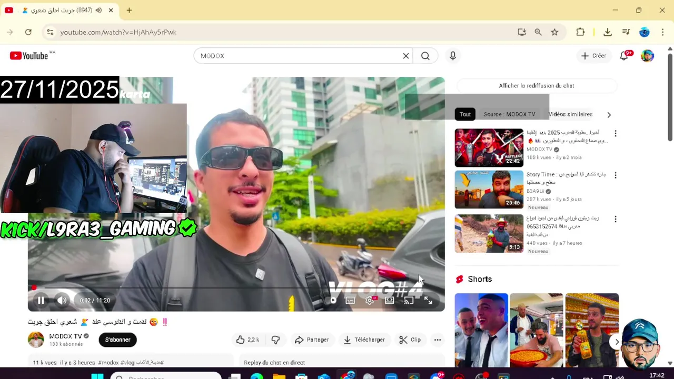
Task: Open the first Shorts thumbnail
Action: (x=481, y=330)
